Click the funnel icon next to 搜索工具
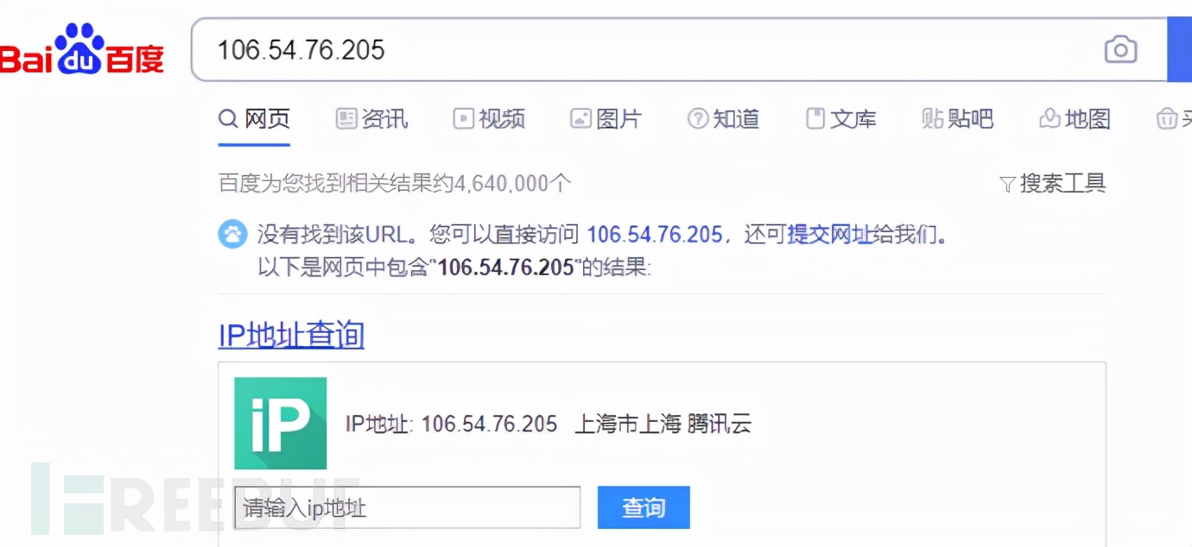Screen dimensions: 1192x547 (x=1007, y=183)
